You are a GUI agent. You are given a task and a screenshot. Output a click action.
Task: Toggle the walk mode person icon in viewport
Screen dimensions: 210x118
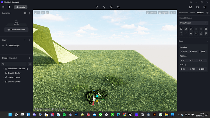43,13
